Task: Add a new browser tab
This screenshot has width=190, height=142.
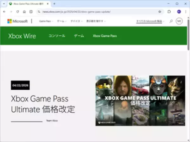Action: pyautogui.click(x=54, y=4)
